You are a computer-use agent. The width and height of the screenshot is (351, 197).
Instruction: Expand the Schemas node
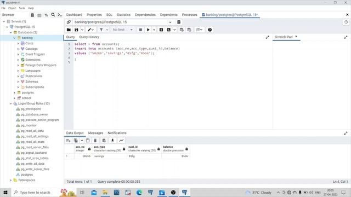[x=18, y=82]
